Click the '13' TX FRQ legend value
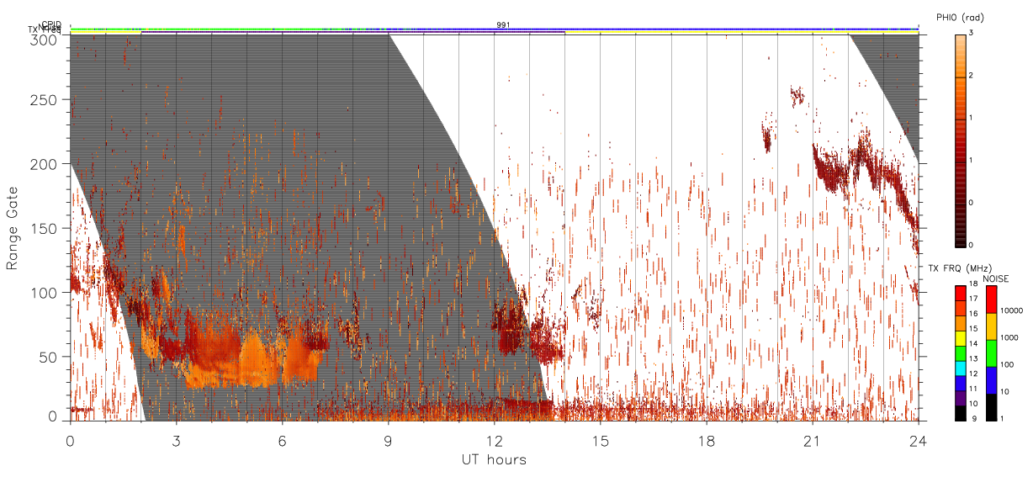 [974, 358]
